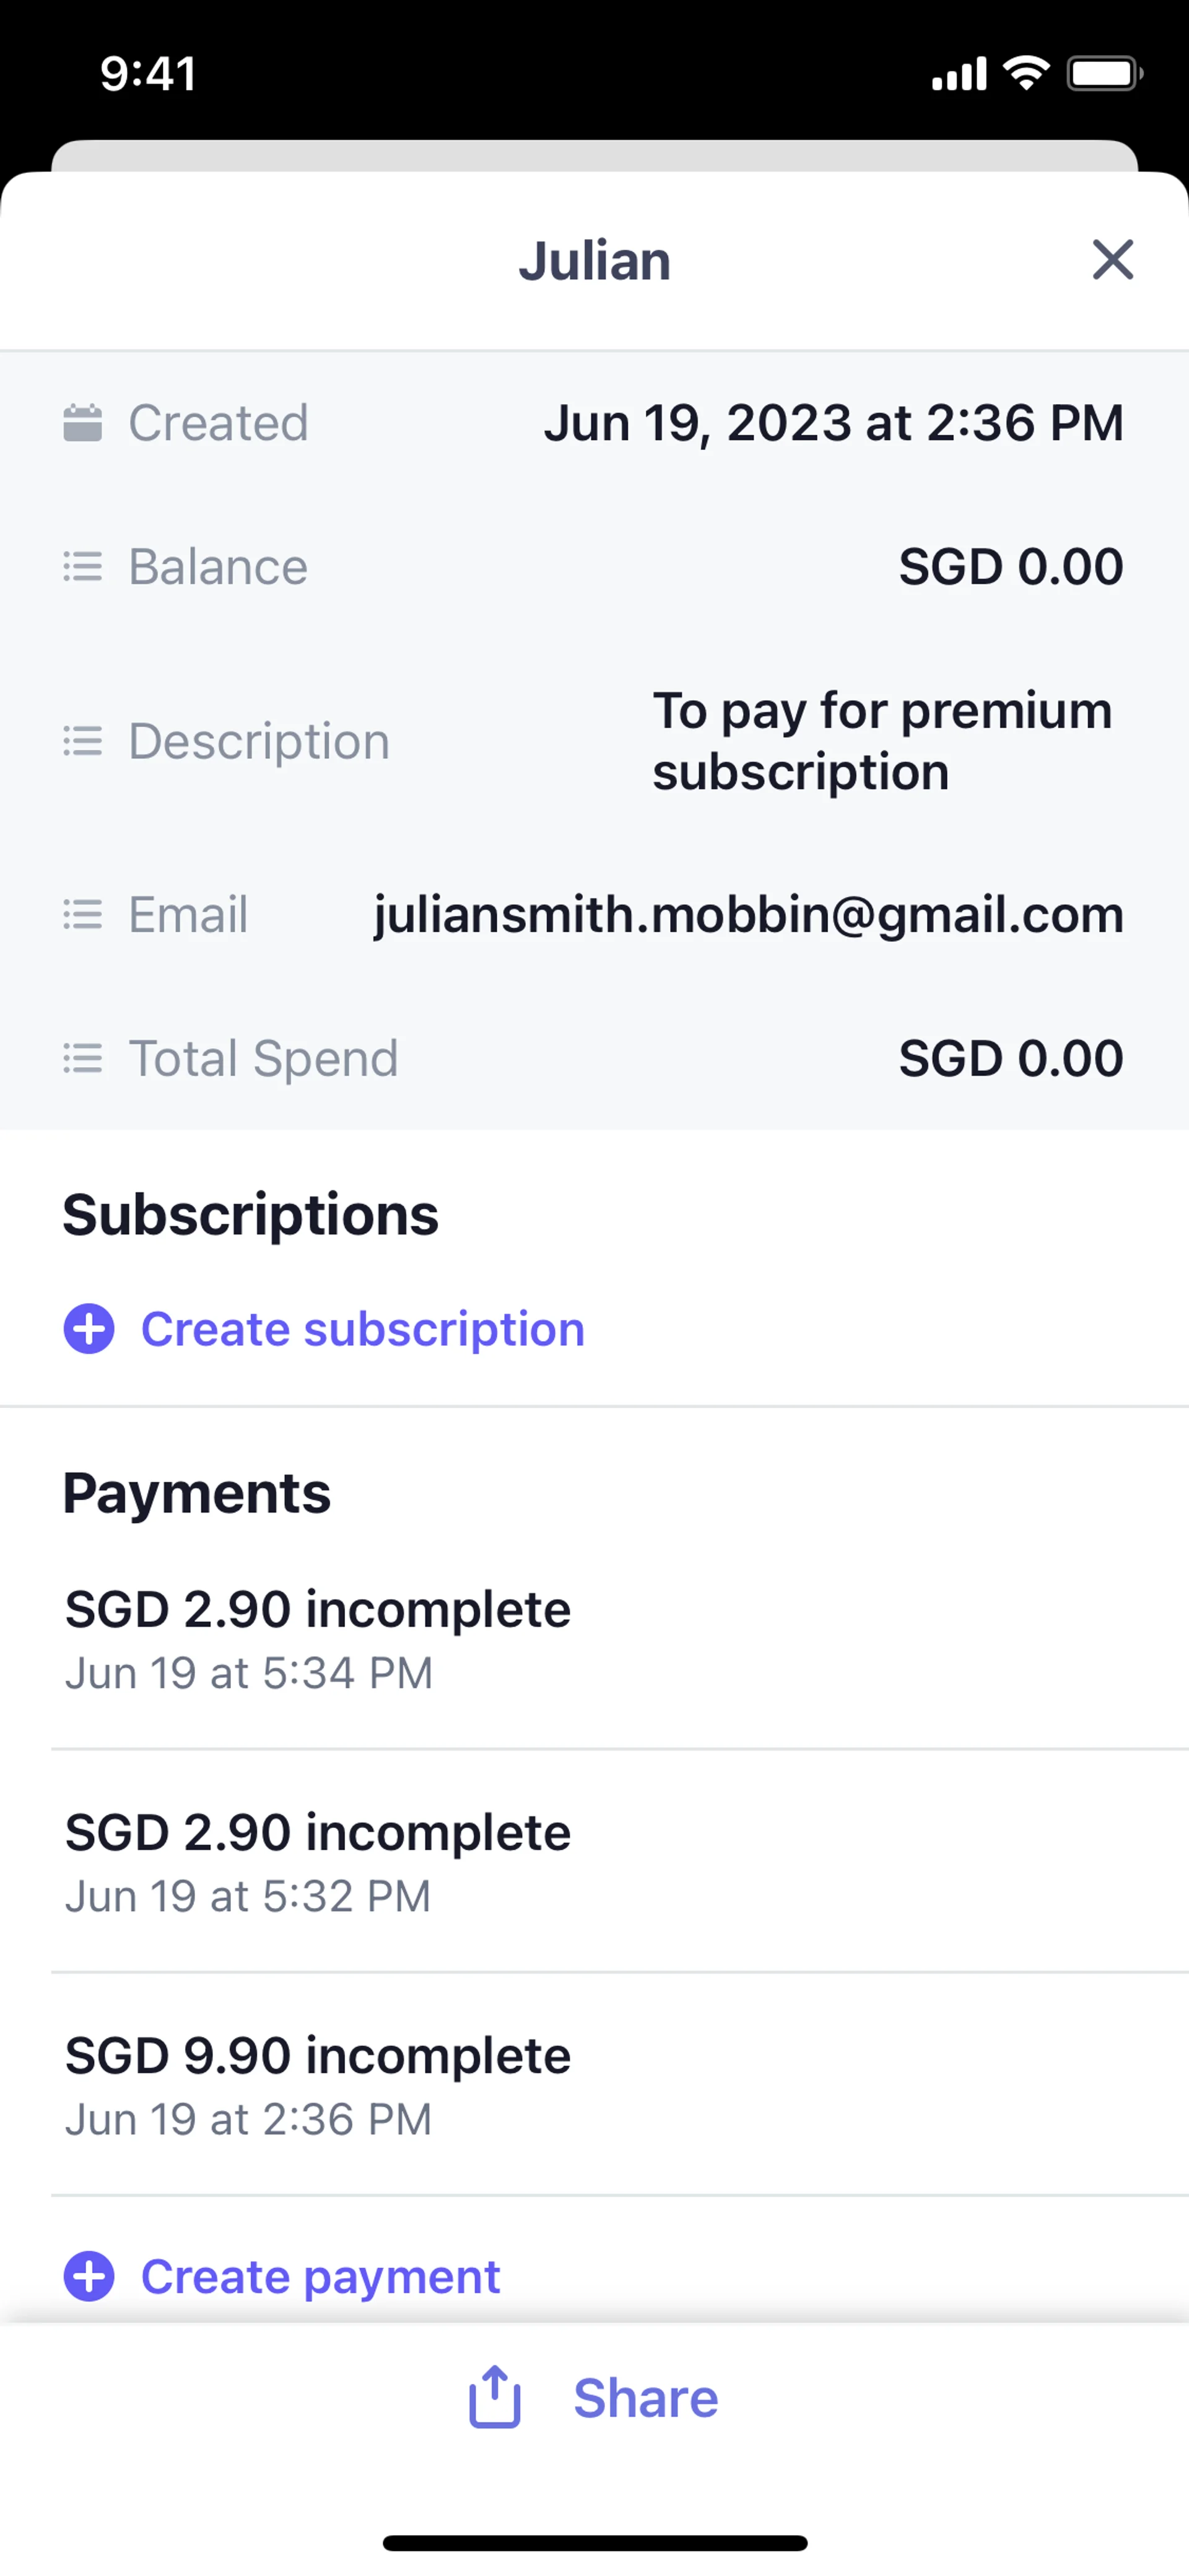This screenshot has height=2576, width=1189.
Task: Tap the list icon beside Description
Action: point(83,741)
